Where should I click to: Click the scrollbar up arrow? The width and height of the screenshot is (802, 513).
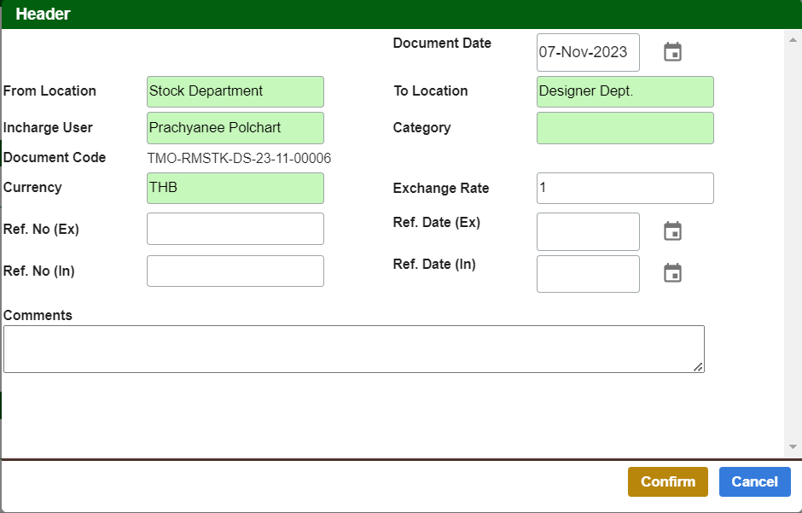coord(793,39)
